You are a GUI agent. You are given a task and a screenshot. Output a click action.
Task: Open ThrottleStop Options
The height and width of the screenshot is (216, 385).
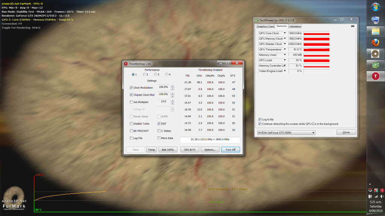click(210, 150)
